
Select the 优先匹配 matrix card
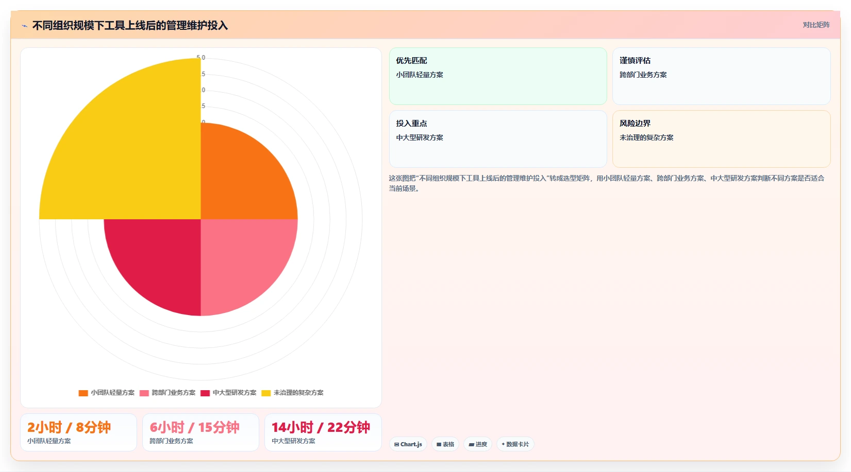[498, 76]
